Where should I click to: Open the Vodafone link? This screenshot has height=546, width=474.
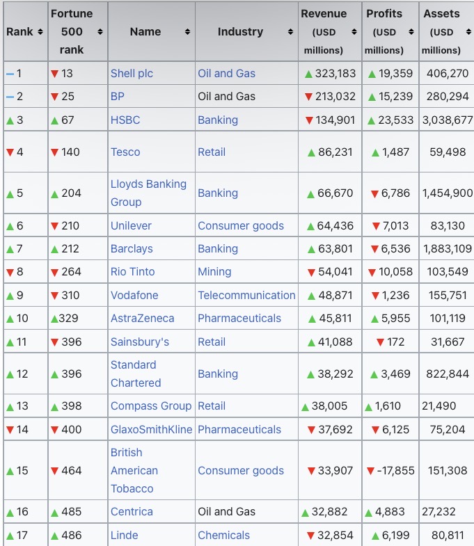pyautogui.click(x=134, y=296)
